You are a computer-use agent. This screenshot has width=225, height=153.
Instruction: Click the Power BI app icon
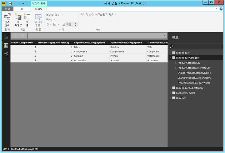coord(3,3)
